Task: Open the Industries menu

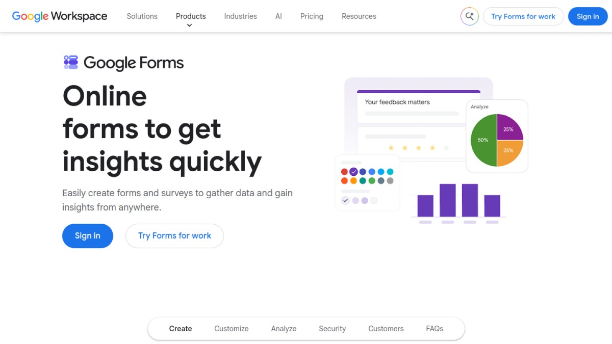Action: (240, 16)
